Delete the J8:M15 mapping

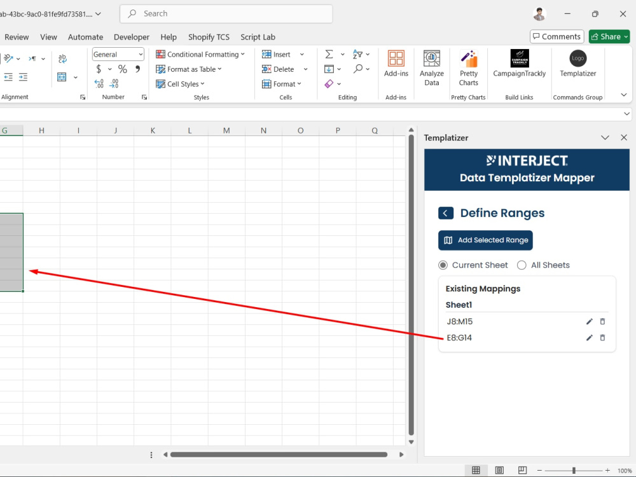point(602,322)
